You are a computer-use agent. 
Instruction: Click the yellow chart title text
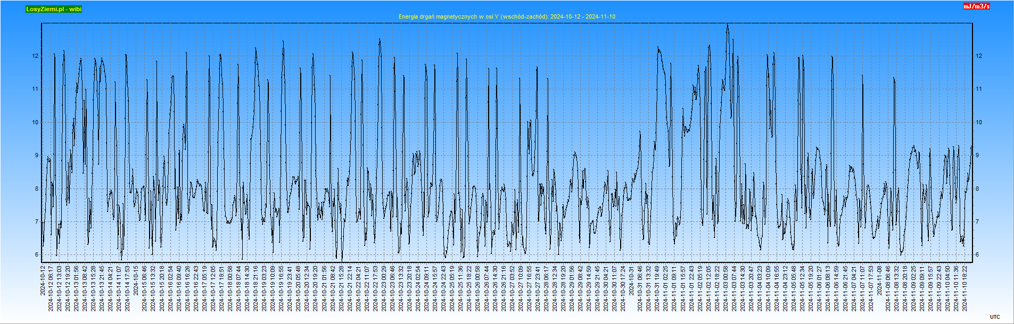click(x=507, y=16)
